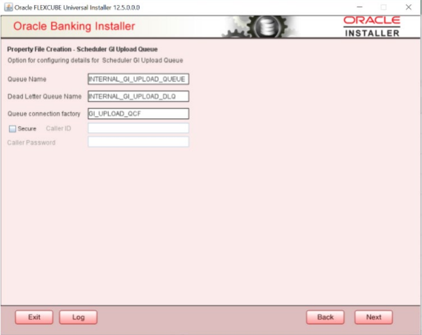The height and width of the screenshot is (335, 422).
Task: Click the Caller ID input field
Action: pyautogui.click(x=139, y=128)
